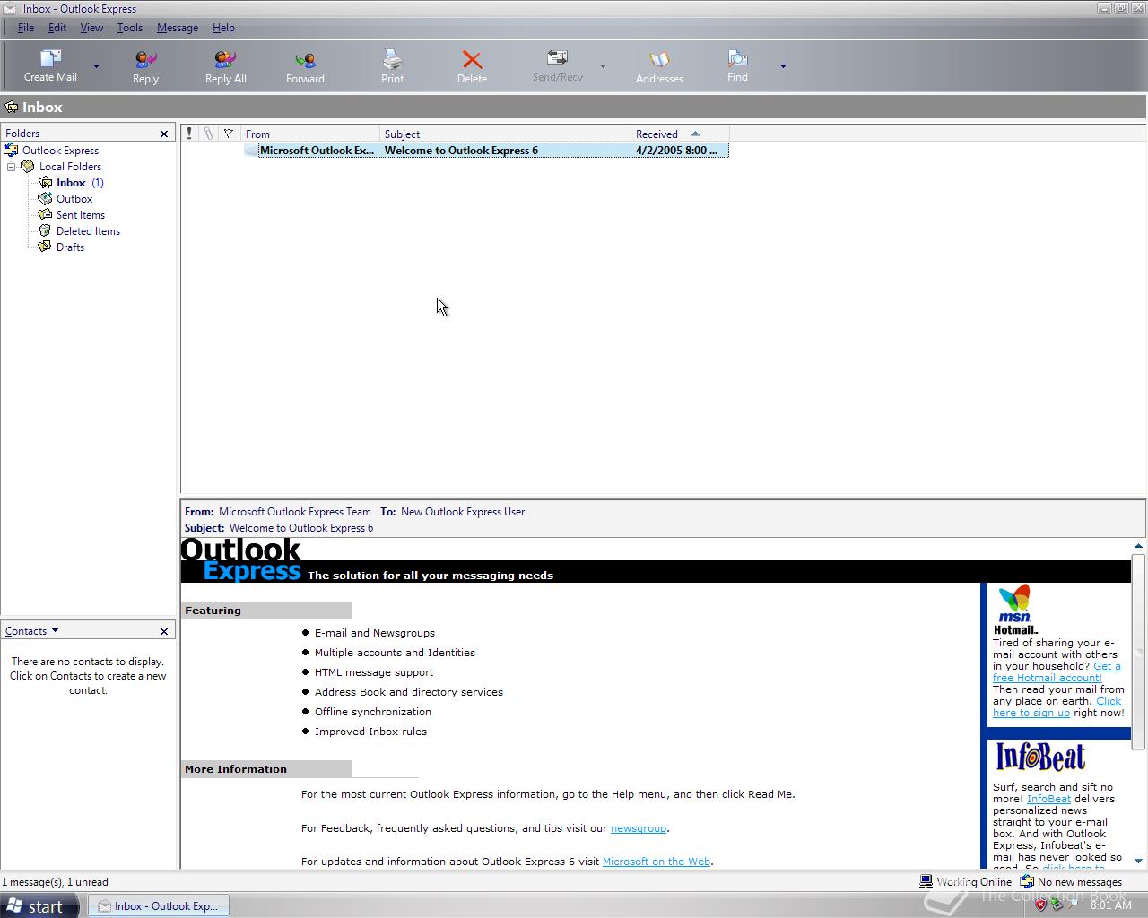1148x918 pixels.
Task: Open the Windows start menu
Action: coord(39,906)
